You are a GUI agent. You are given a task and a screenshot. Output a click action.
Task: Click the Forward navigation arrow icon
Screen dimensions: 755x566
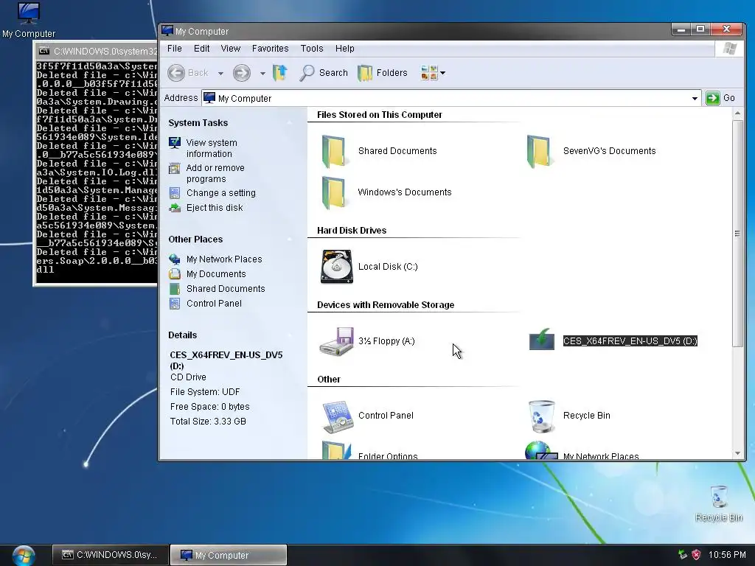click(x=242, y=73)
